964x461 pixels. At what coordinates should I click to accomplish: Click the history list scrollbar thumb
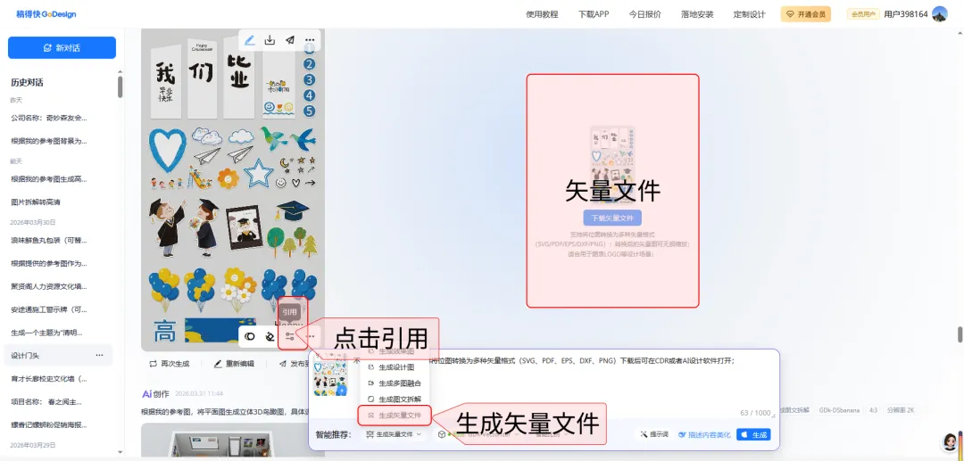click(120, 86)
